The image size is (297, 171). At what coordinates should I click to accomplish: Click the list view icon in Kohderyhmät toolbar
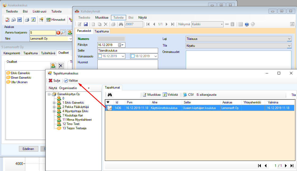click(241, 24)
